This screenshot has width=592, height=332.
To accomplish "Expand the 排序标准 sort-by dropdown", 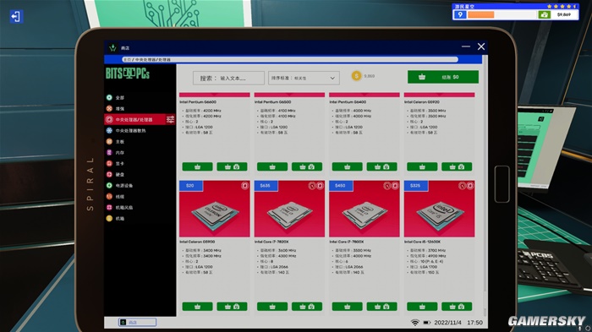I will (x=304, y=78).
